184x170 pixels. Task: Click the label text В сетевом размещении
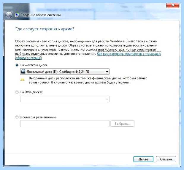(x=38, y=117)
